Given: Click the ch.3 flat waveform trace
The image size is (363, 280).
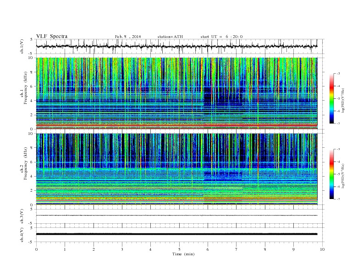Looking at the screenshot, I should point(176,215).
